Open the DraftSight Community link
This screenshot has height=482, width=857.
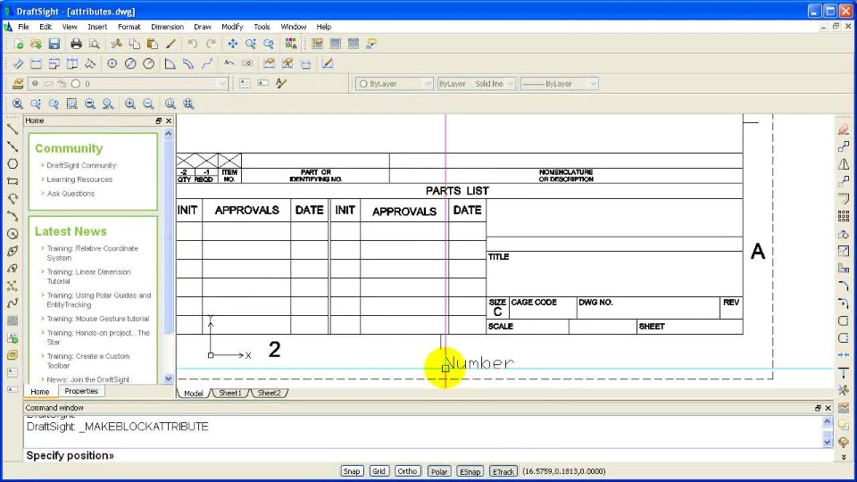(x=81, y=165)
